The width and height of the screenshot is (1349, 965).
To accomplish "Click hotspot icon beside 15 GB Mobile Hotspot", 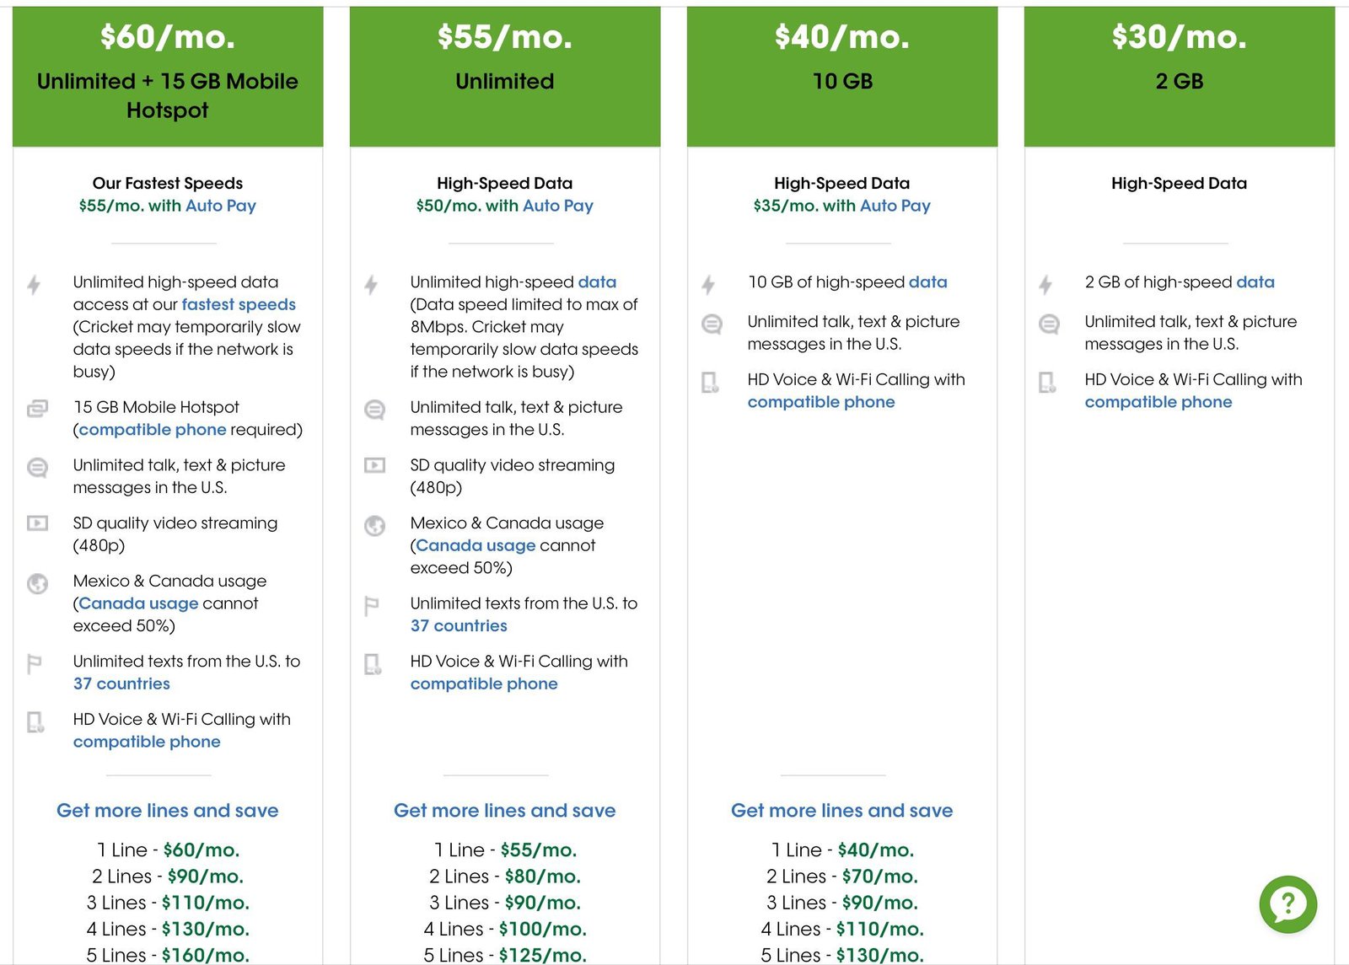I will 37,409.
